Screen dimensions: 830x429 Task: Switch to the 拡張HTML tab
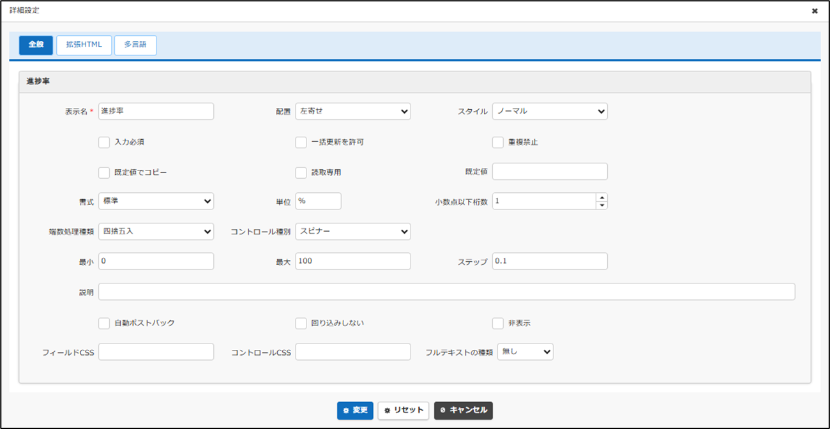[84, 45]
